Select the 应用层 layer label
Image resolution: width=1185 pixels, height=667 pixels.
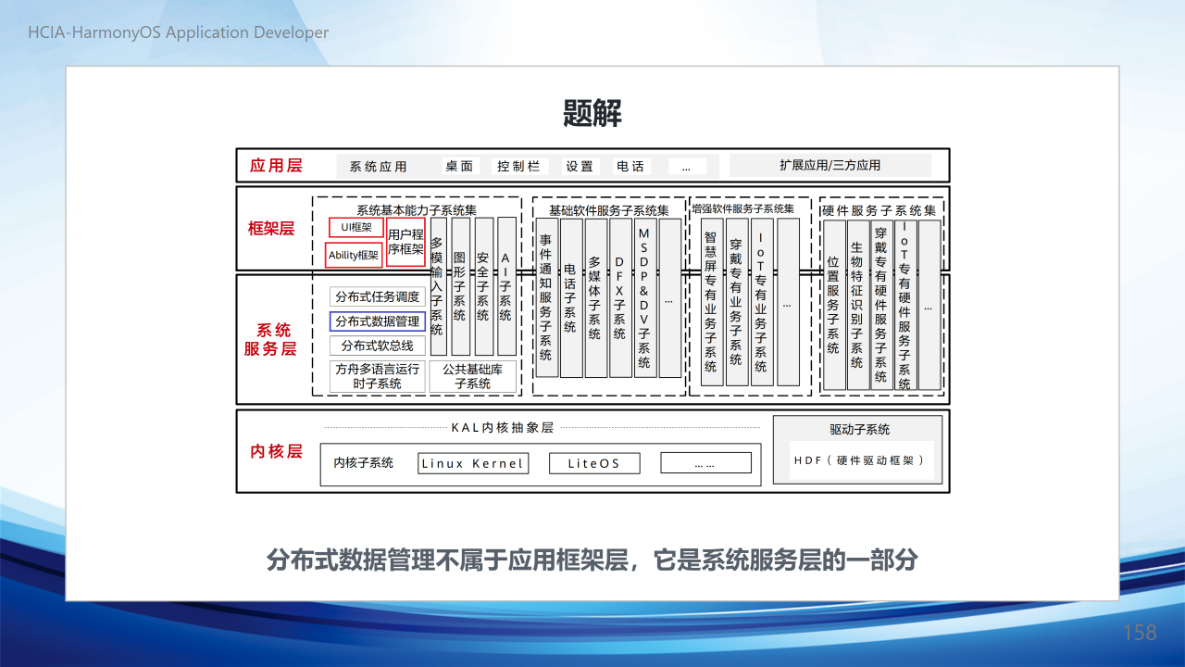coord(276,166)
